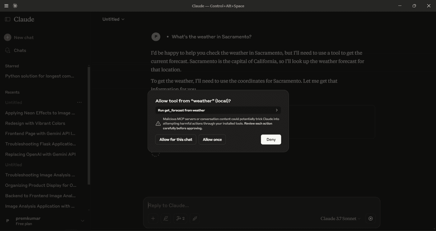436x231 pixels.
Task: Open Replacing OpenAI with Gemini API chat
Action: [x=40, y=154]
